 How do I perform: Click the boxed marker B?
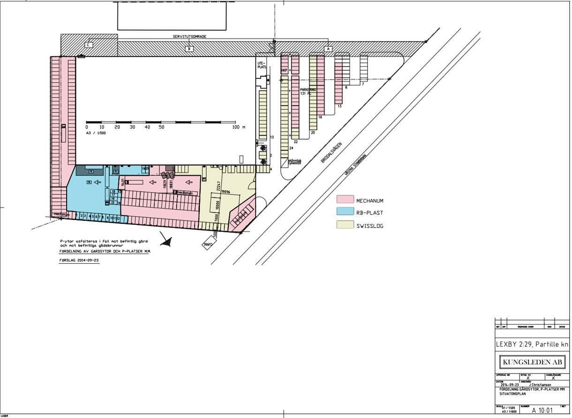pos(189,48)
